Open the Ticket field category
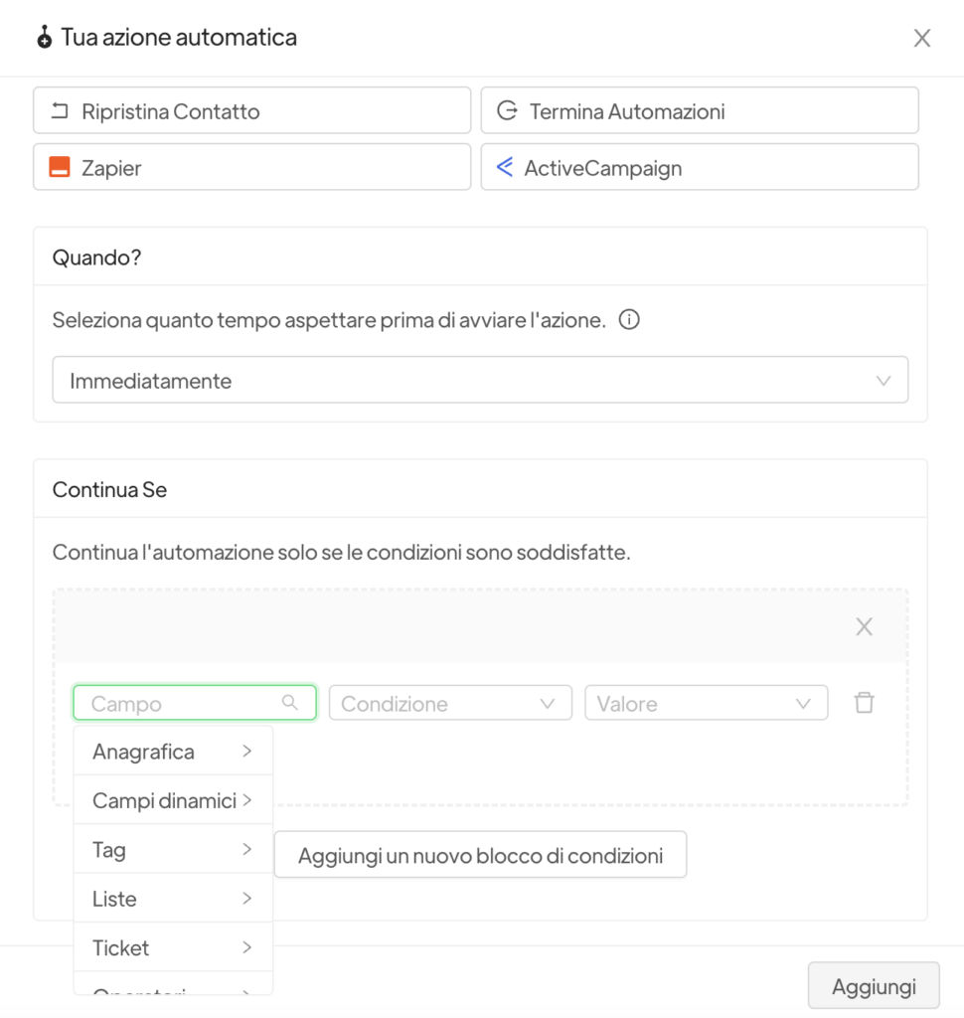The image size is (964, 1018). pyautogui.click(x=173, y=947)
